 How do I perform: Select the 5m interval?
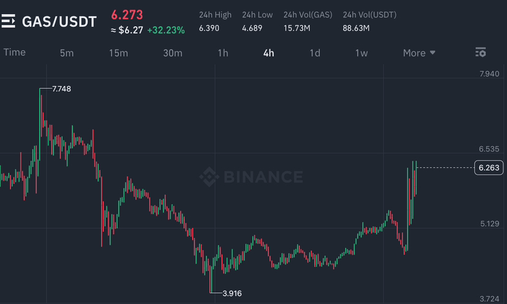click(x=67, y=53)
